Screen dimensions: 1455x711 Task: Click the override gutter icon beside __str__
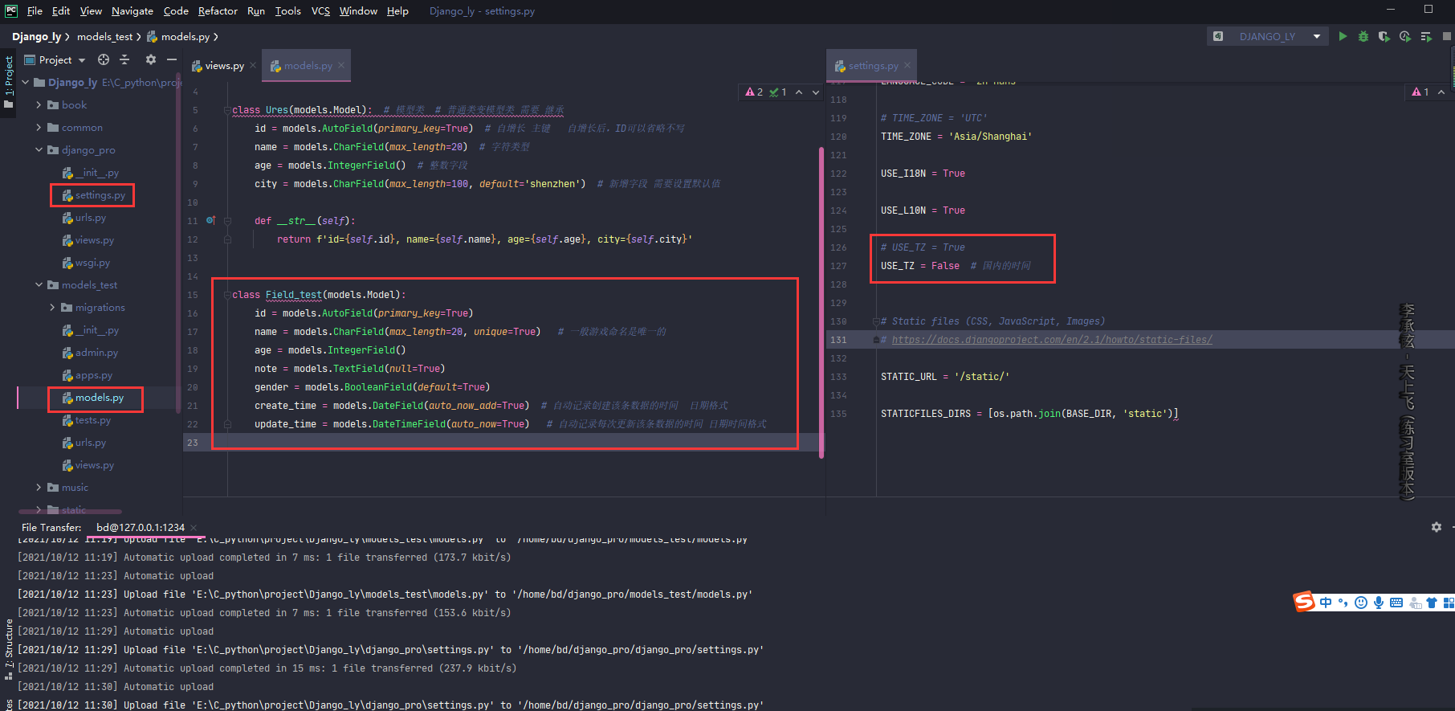(x=210, y=220)
